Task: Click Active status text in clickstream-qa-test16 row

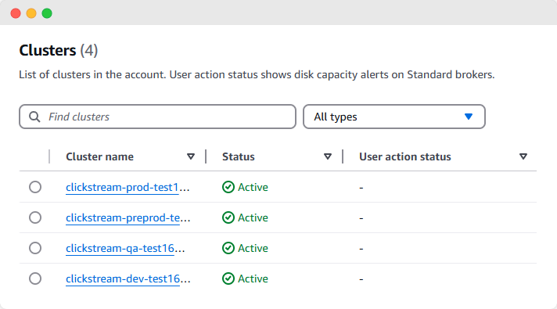Action: [x=253, y=248]
